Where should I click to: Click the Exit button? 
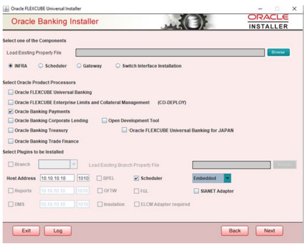coord(26,231)
